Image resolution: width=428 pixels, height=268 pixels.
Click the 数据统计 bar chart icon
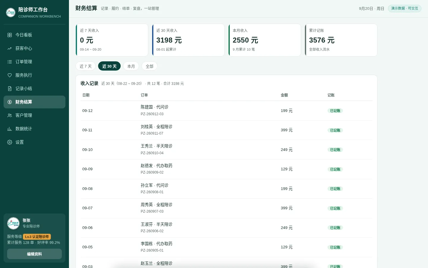(10, 129)
